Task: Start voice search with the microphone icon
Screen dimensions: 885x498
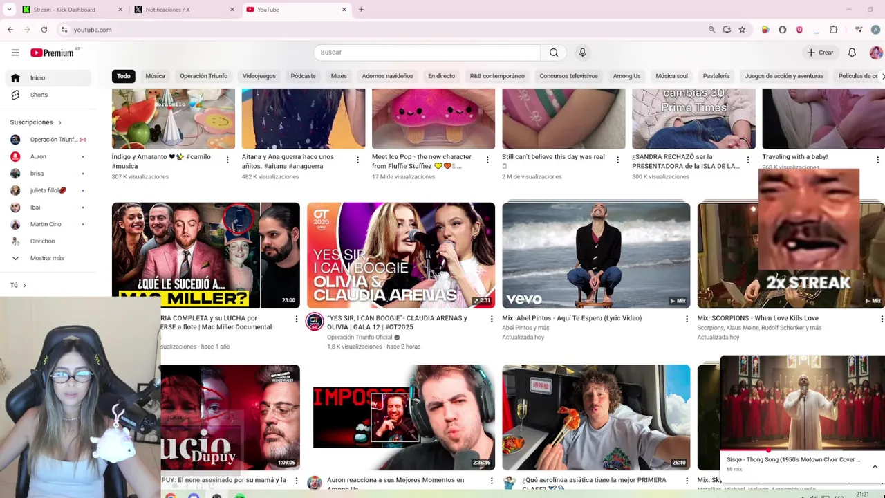Action: tap(582, 53)
